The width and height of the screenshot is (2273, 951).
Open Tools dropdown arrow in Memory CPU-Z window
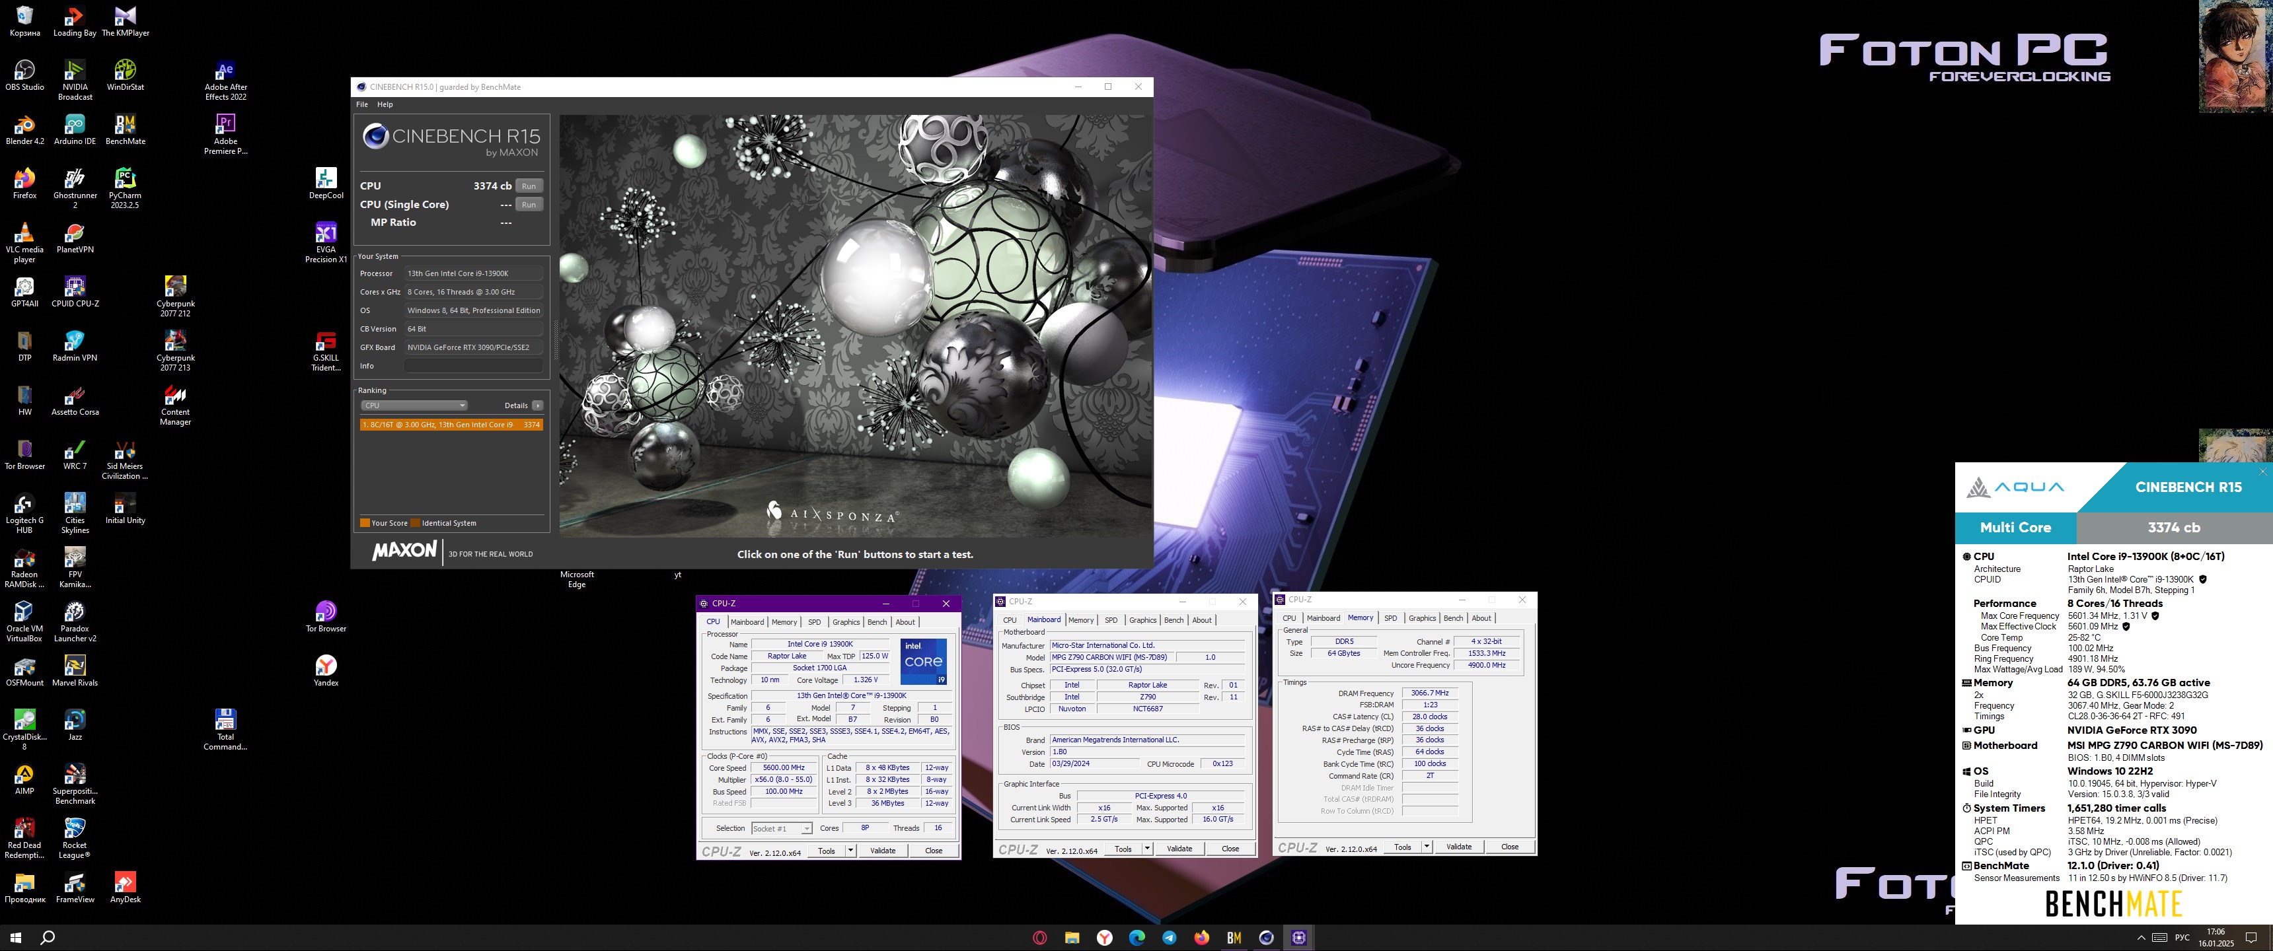[x=1427, y=847]
